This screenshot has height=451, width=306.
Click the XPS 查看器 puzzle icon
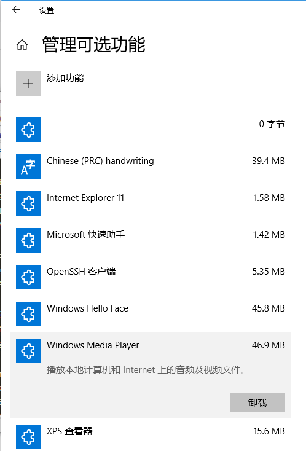pos(28,437)
